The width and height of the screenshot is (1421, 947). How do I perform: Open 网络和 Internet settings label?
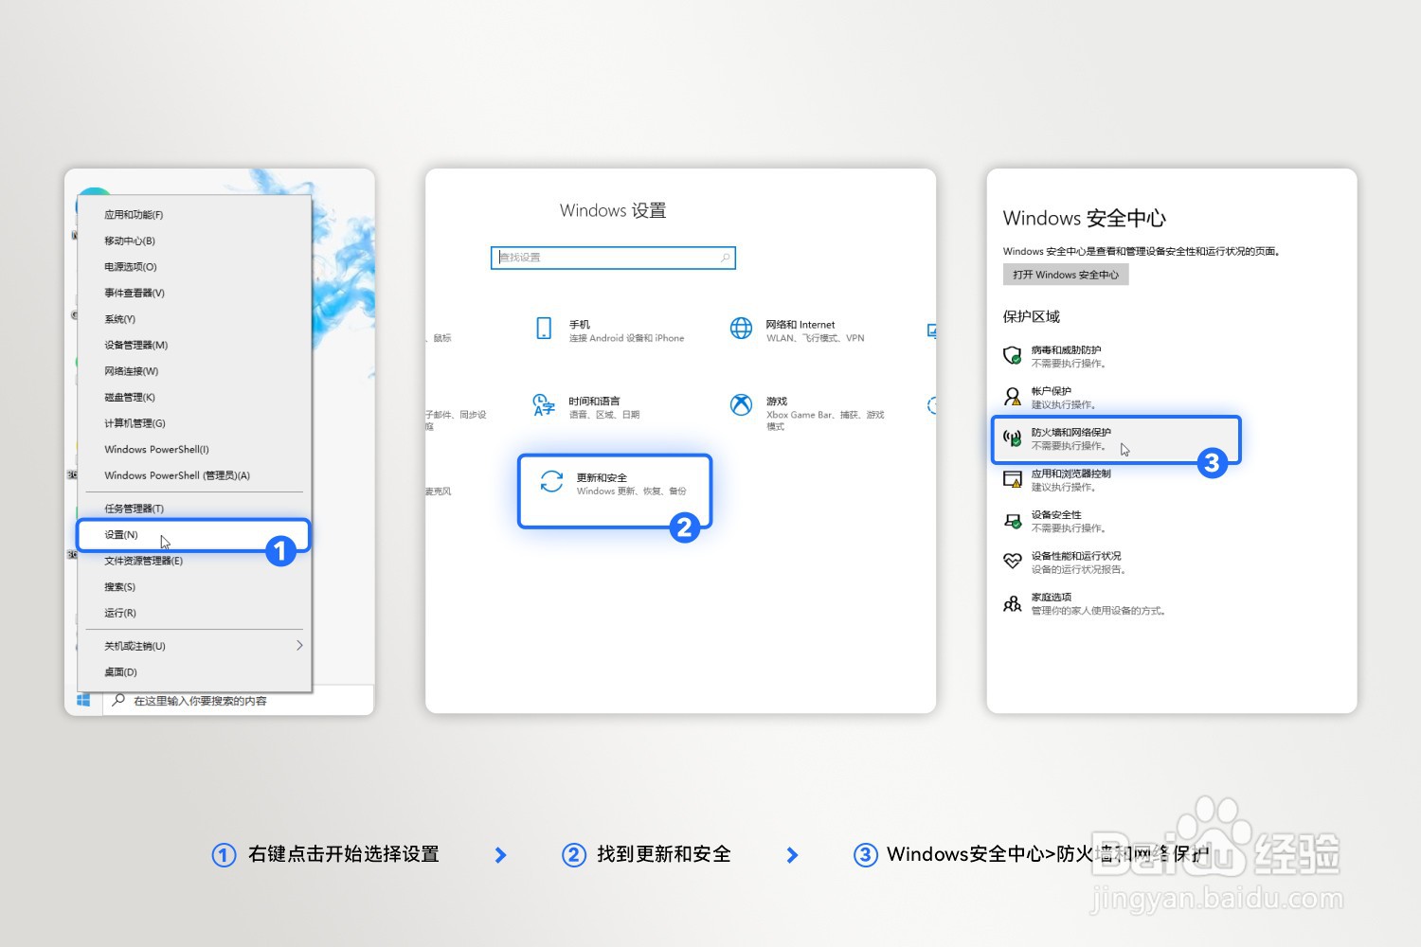(800, 325)
